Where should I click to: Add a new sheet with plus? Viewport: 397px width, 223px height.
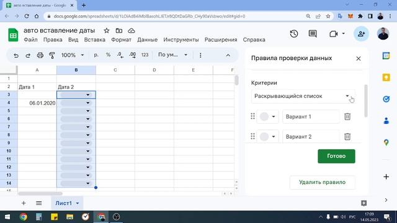[x=24, y=203]
